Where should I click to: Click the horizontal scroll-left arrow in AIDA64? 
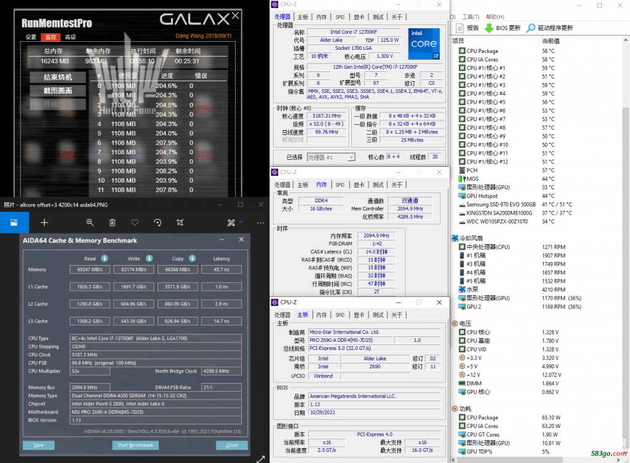[453, 459]
